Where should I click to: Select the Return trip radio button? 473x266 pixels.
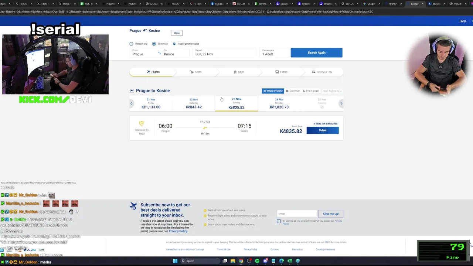131,44
